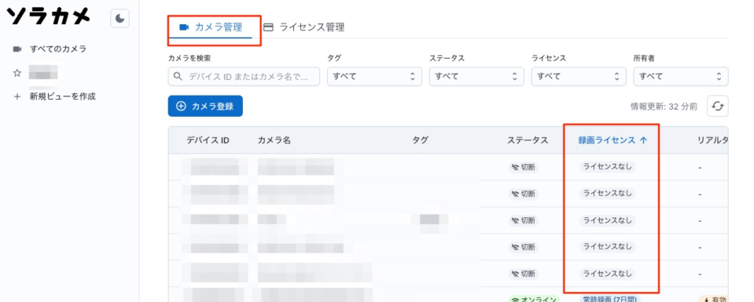Click ライセンスなし badge in first row

pos(607,166)
